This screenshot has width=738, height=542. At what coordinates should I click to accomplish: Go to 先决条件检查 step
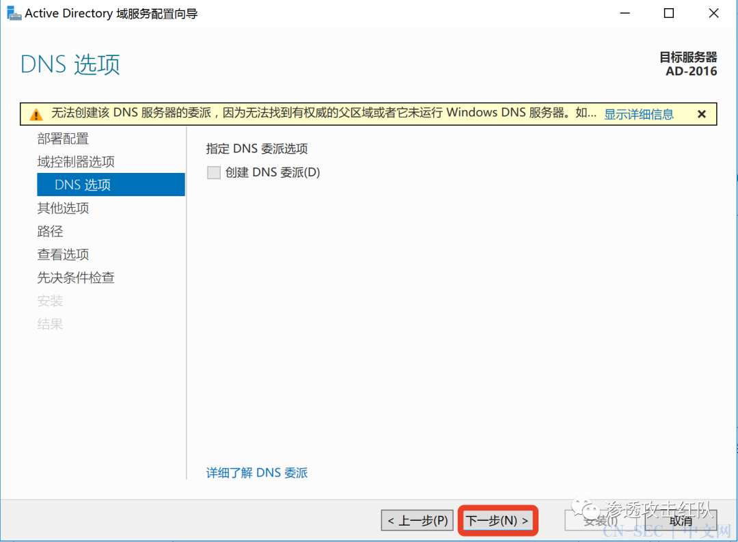[76, 277]
